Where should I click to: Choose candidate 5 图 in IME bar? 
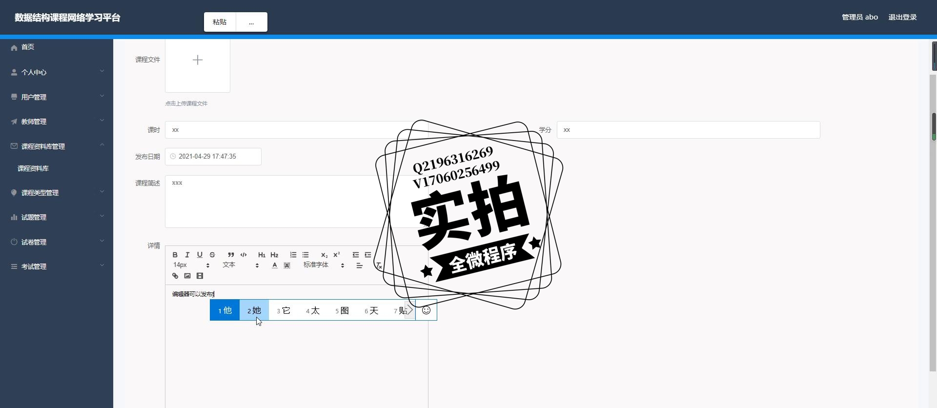click(x=342, y=310)
